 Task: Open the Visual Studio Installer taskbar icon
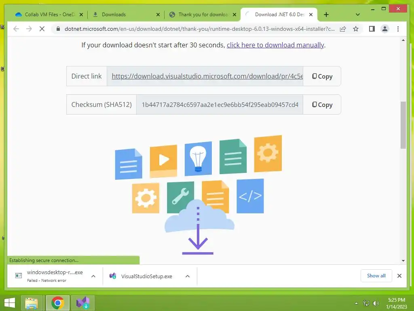(x=82, y=303)
